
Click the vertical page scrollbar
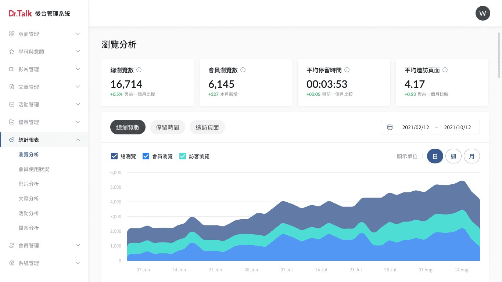[499, 55]
